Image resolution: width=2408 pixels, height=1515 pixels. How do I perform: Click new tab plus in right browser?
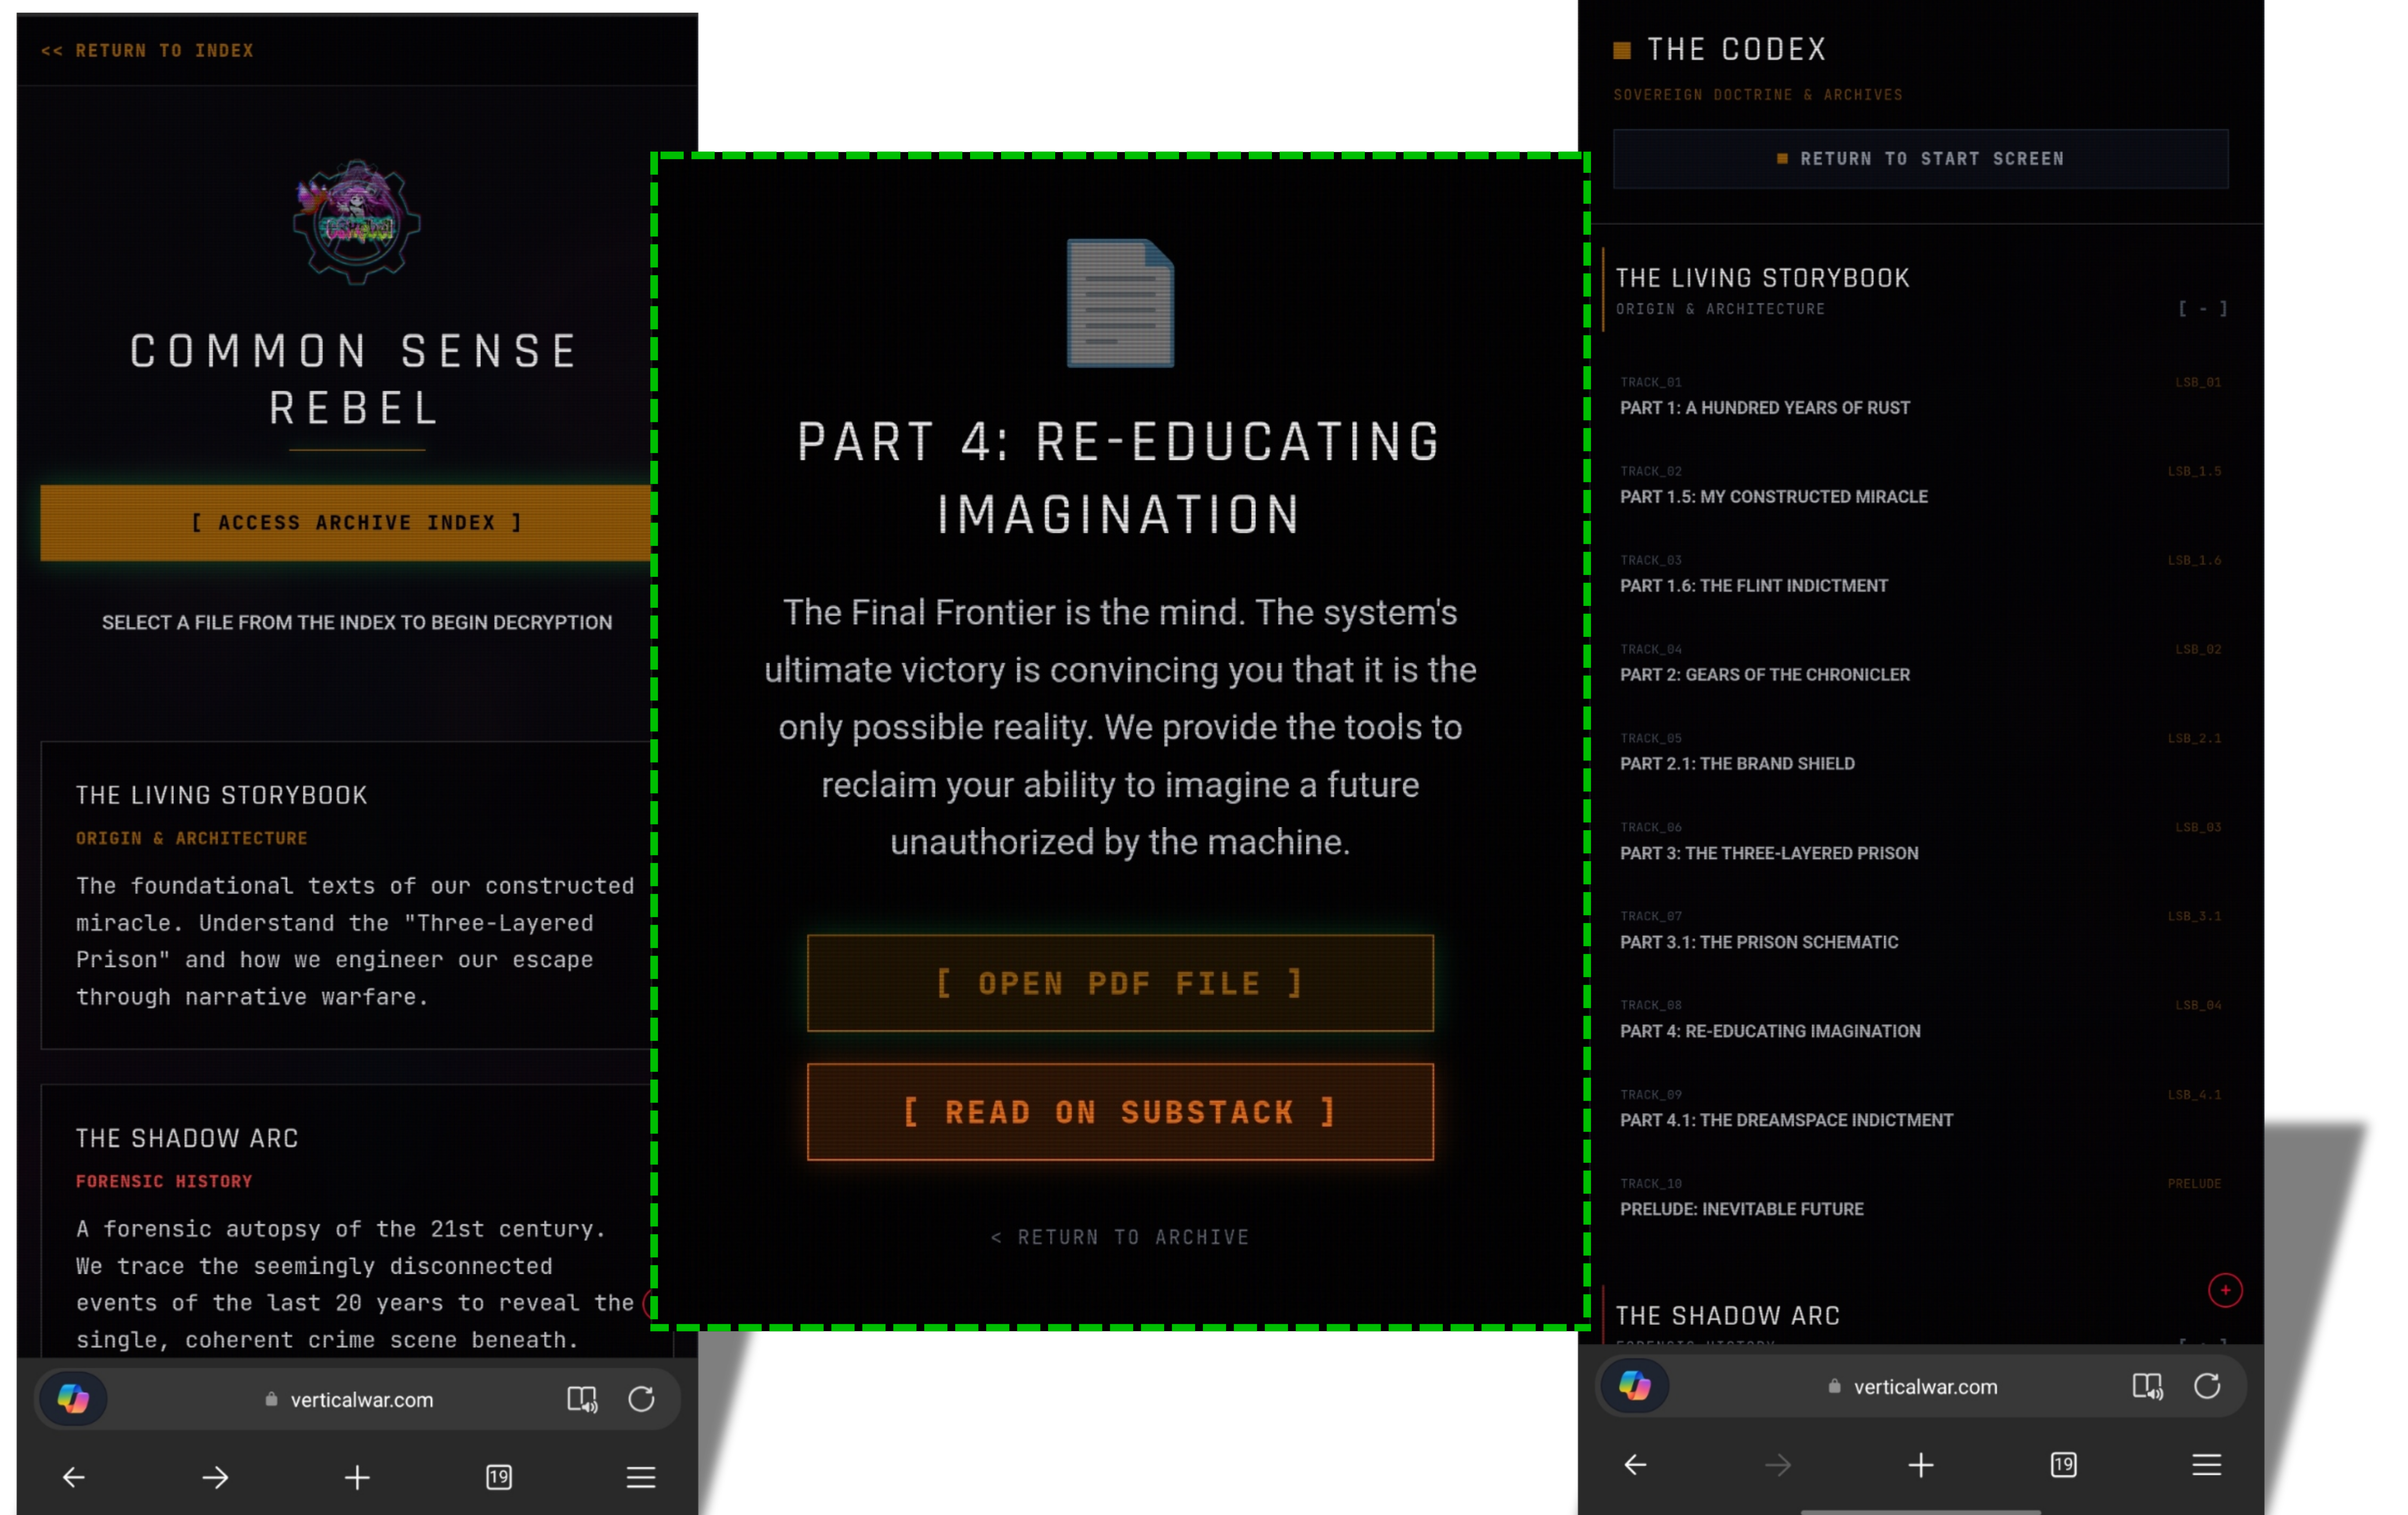1920,1465
